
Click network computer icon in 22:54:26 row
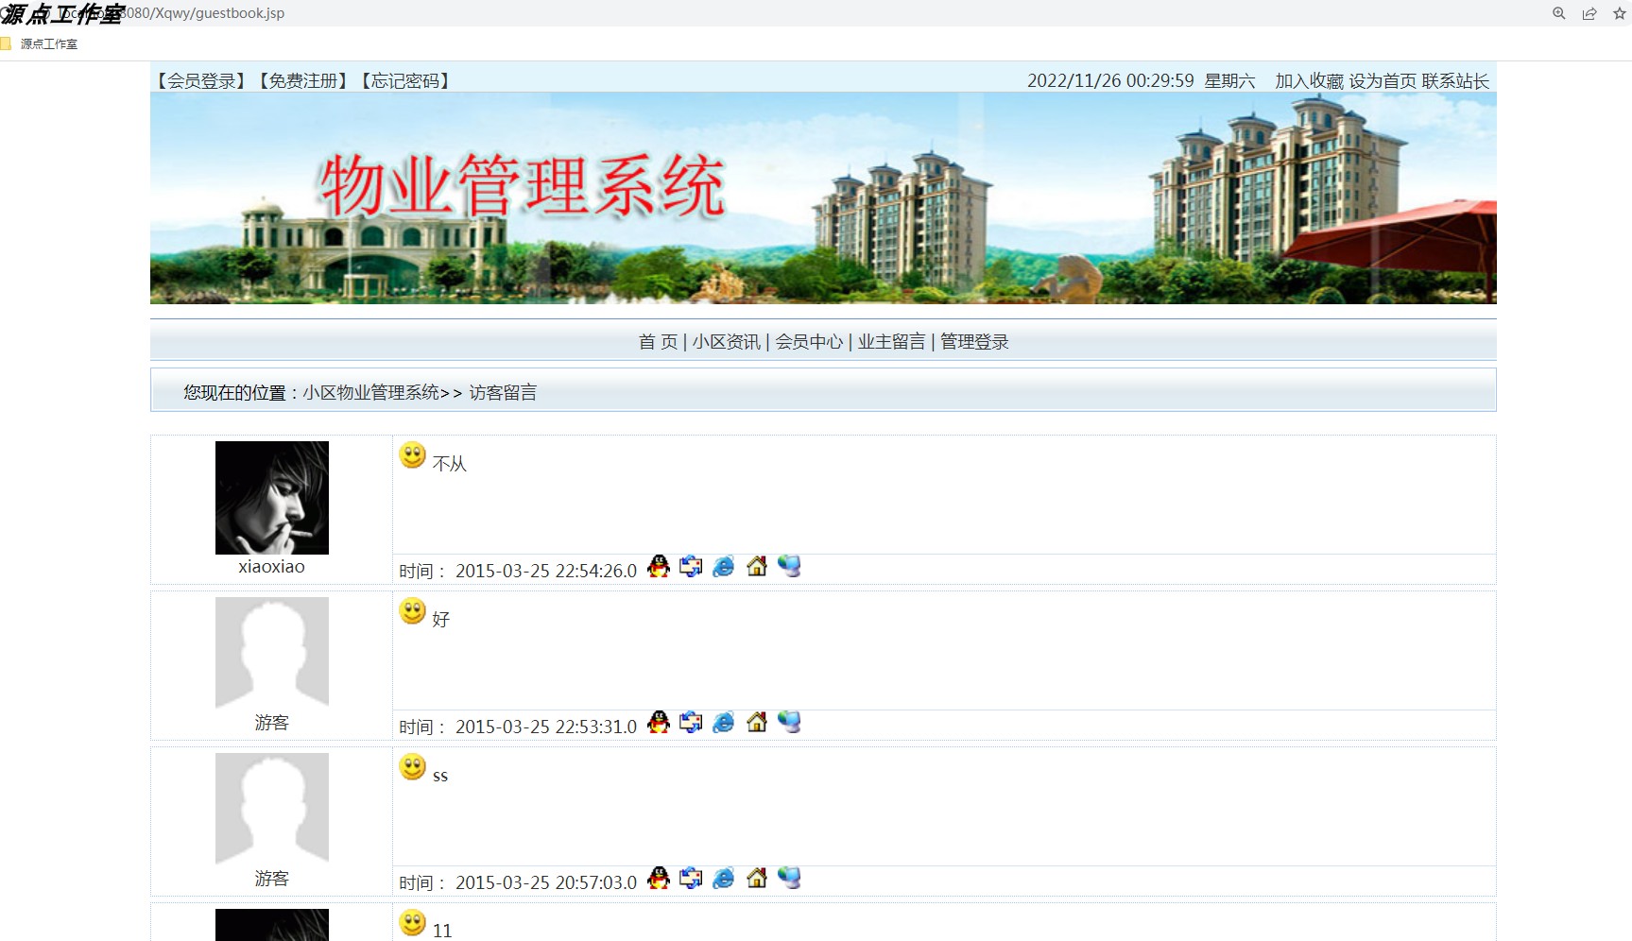point(789,567)
